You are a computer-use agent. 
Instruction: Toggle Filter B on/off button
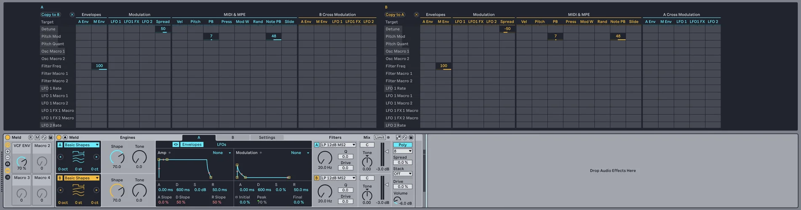[317, 178]
